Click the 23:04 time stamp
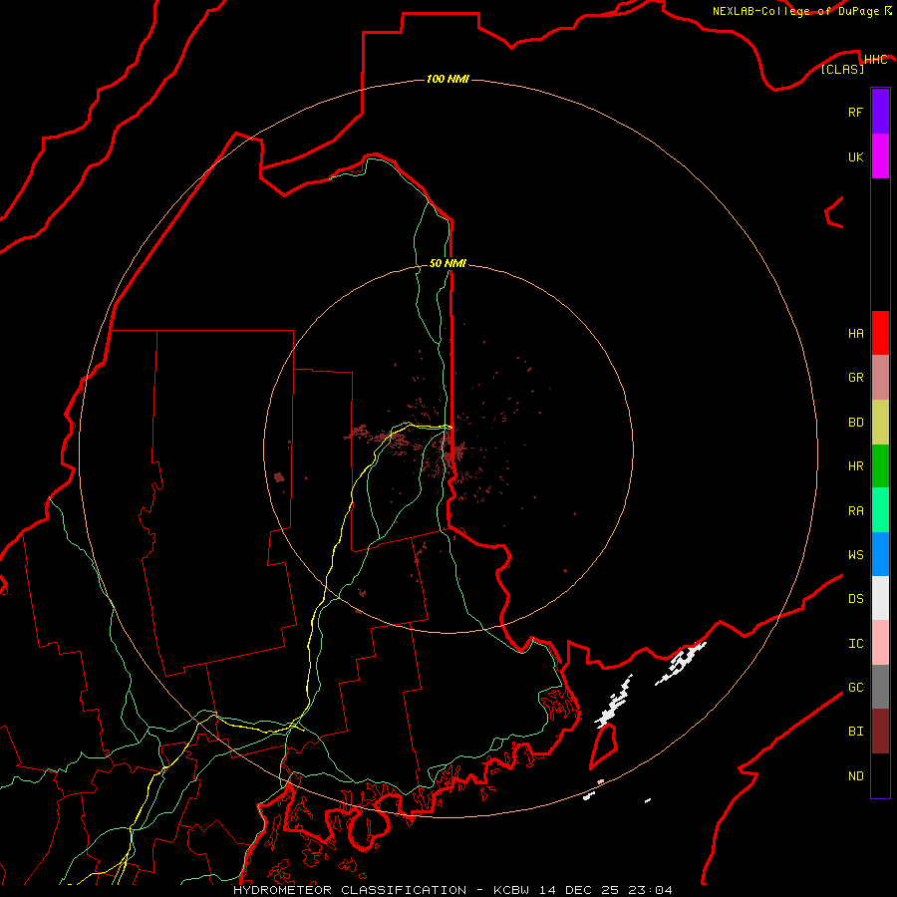Image resolution: width=897 pixels, height=897 pixels. tap(650, 890)
